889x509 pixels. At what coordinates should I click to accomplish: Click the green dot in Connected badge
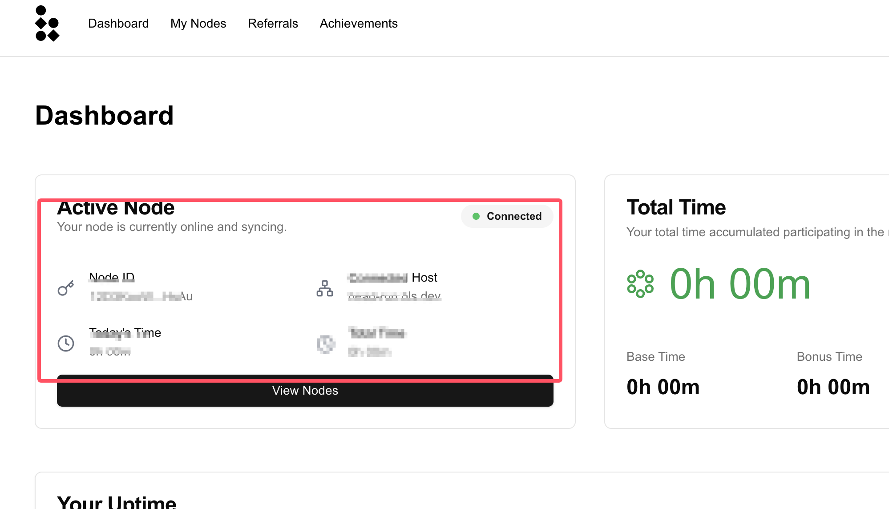click(476, 216)
